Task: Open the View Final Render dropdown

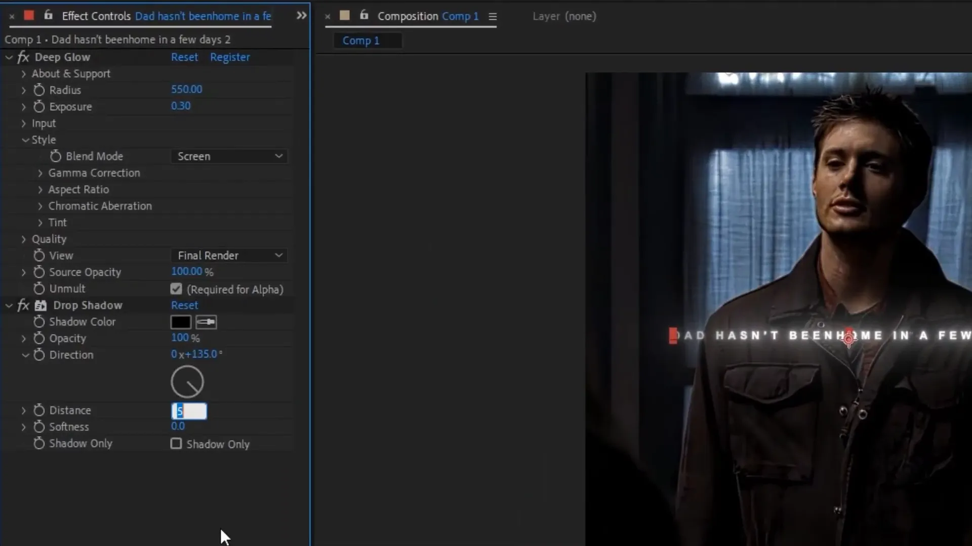Action: [x=229, y=255]
